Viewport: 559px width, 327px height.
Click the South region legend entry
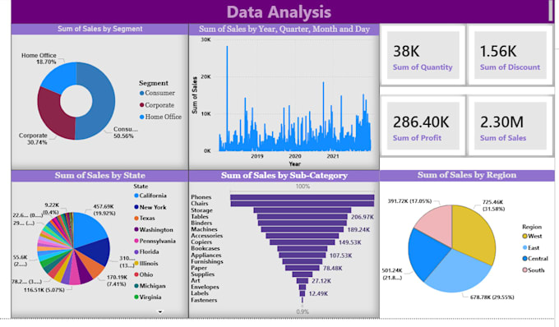point(533,270)
